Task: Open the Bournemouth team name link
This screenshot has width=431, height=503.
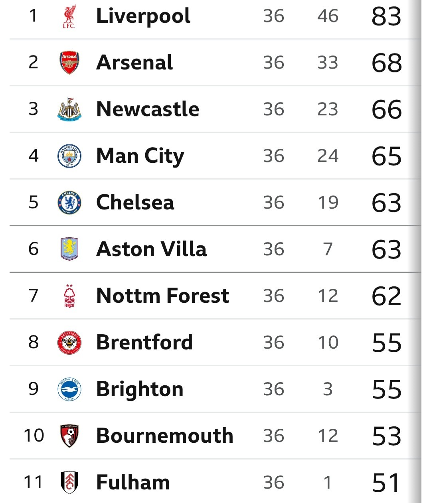Action: (165, 436)
